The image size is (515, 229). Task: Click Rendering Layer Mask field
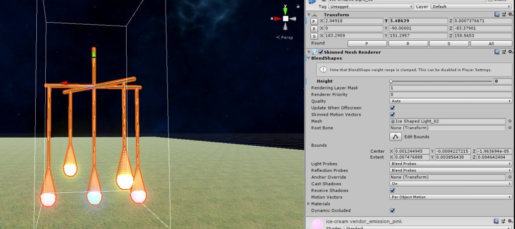tap(451, 88)
